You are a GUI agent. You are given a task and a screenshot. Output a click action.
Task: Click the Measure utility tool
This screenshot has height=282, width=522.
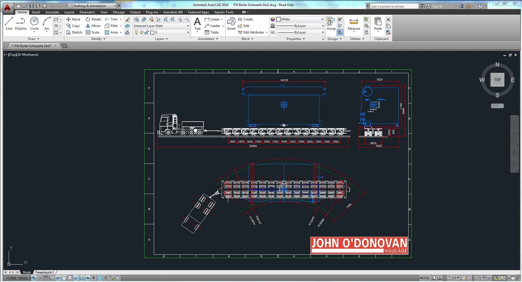pos(354,24)
